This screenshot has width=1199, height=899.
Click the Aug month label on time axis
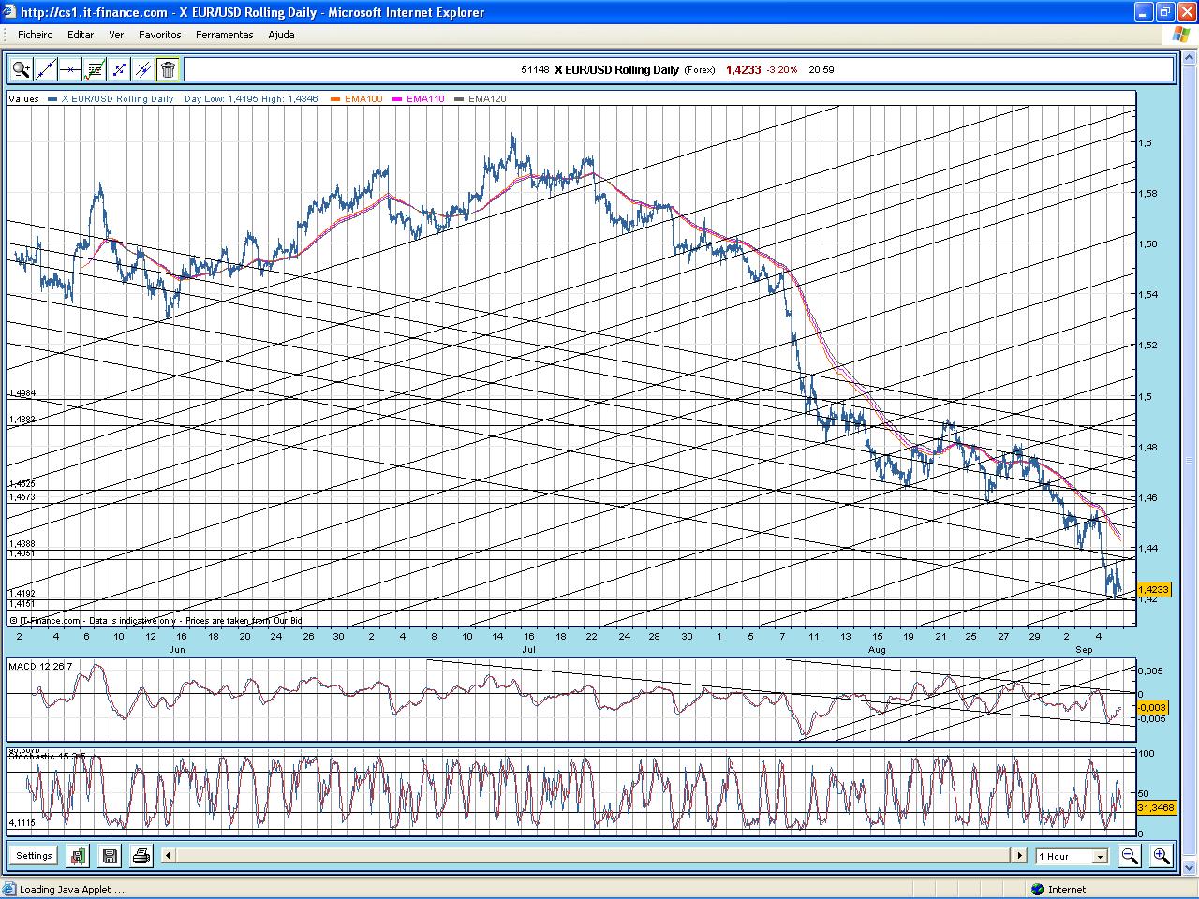877,649
